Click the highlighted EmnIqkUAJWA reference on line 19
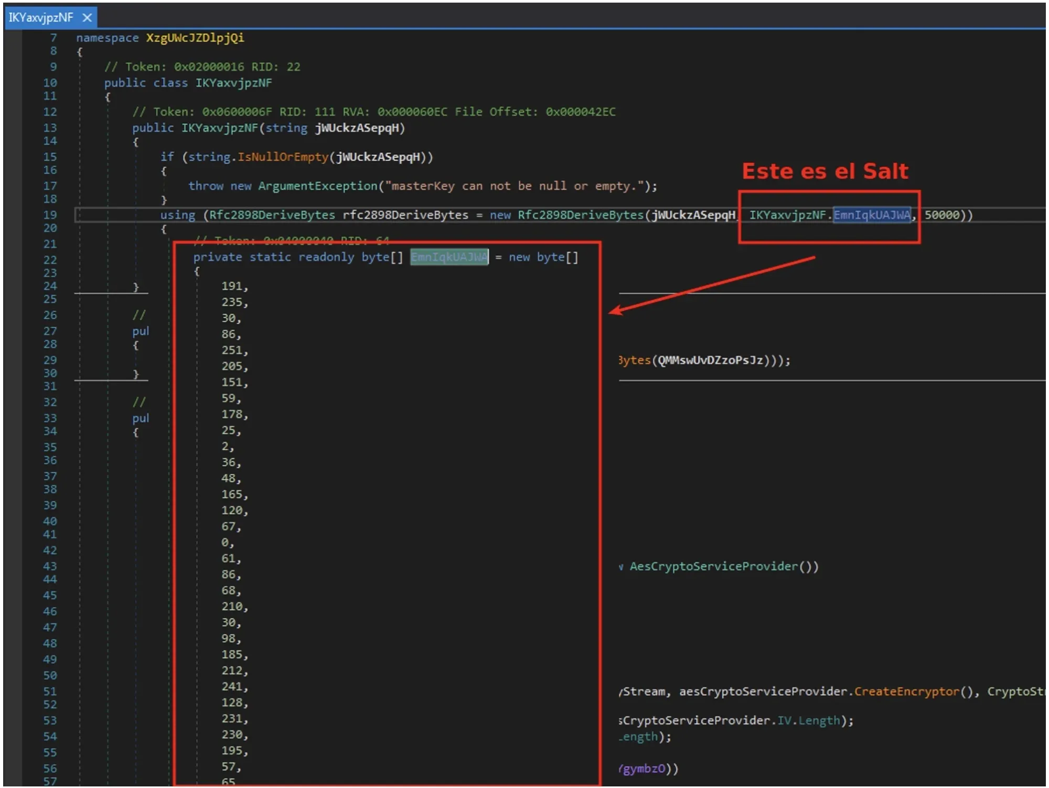This screenshot has height=788, width=1049. coord(872,215)
